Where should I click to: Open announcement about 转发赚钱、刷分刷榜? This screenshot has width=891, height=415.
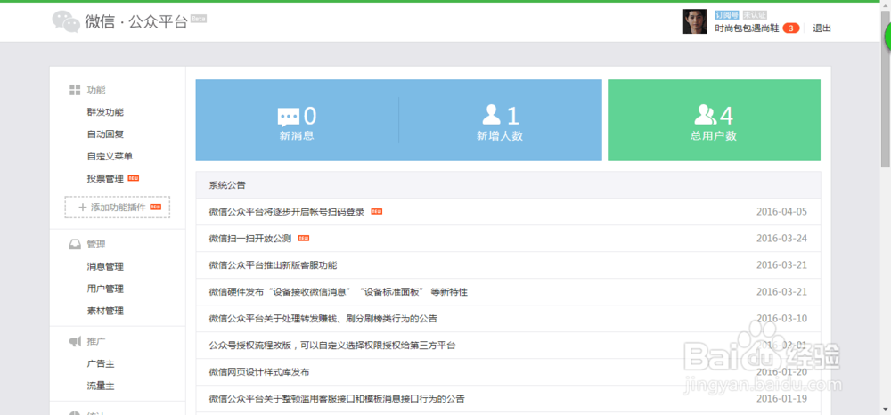tap(323, 319)
